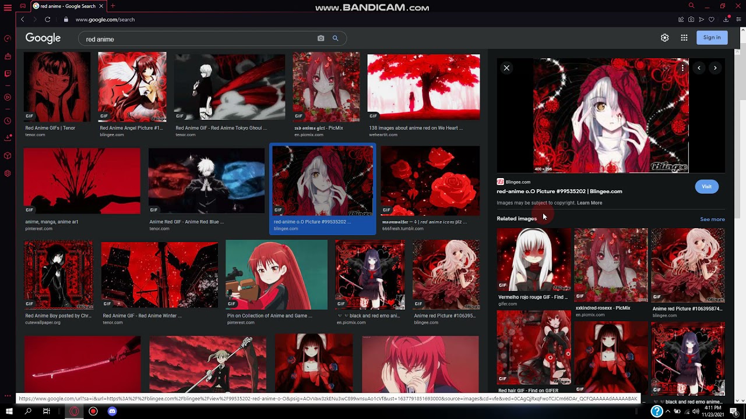Click the Google logo
This screenshot has width=746, height=419.
[x=43, y=38]
